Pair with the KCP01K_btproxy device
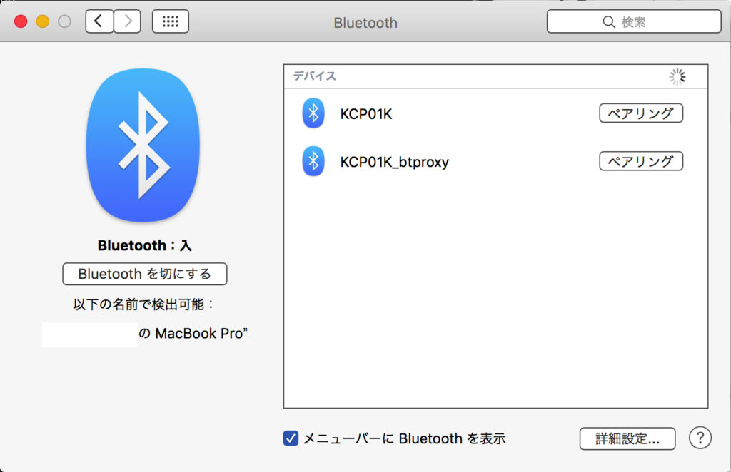Image resolution: width=731 pixels, height=472 pixels. pos(641,161)
